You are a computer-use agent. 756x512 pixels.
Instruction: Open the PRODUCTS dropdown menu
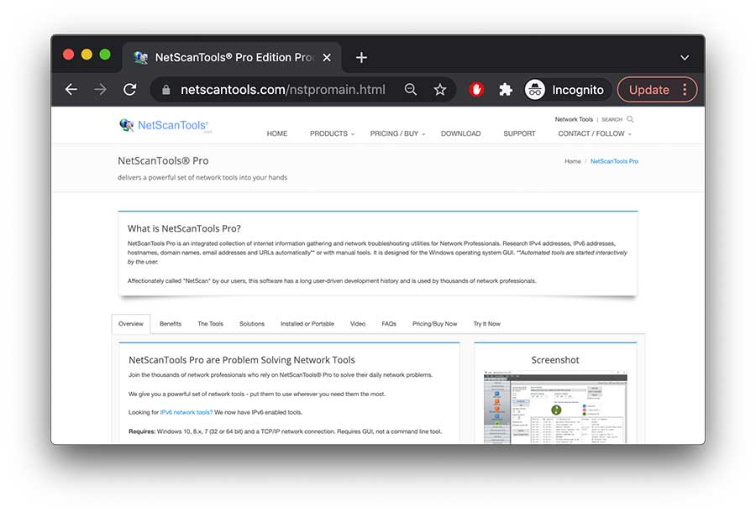(331, 133)
